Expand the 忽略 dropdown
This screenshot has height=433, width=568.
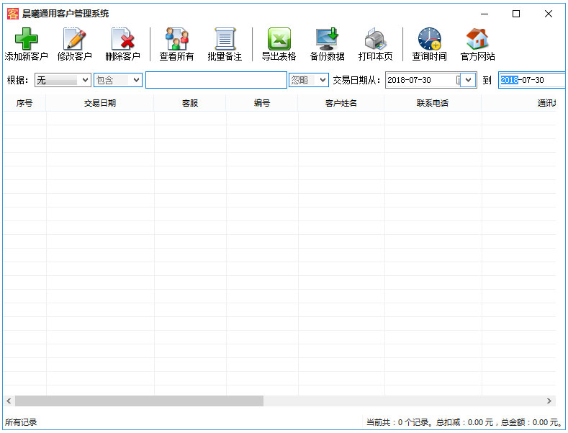click(309, 80)
